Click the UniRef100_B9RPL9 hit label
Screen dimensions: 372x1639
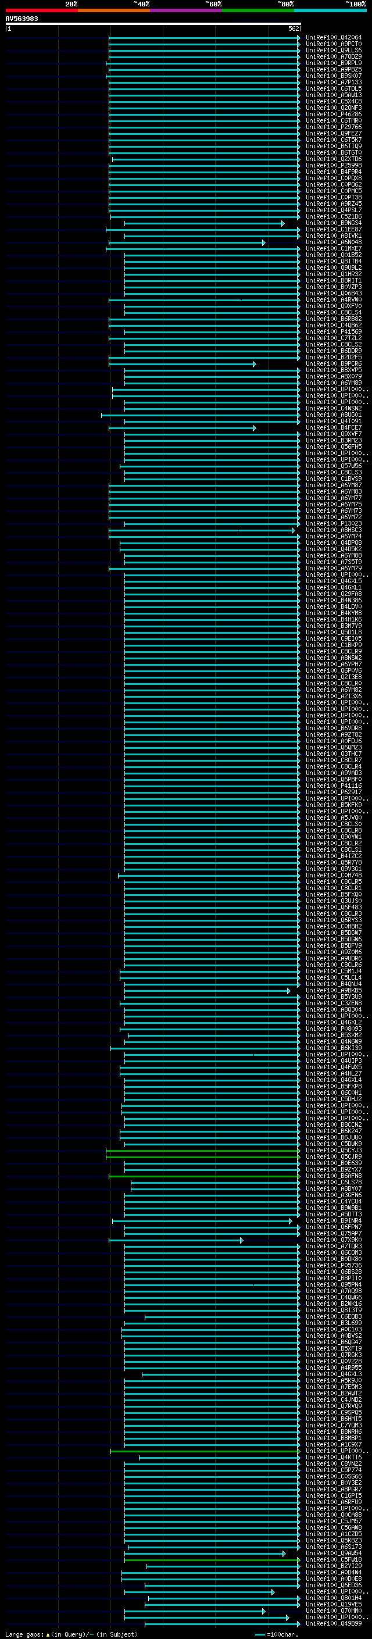[334, 63]
